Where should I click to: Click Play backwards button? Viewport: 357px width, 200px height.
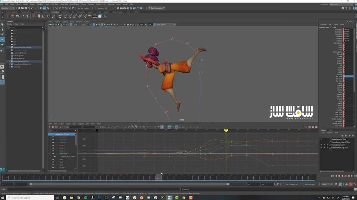click(342, 176)
